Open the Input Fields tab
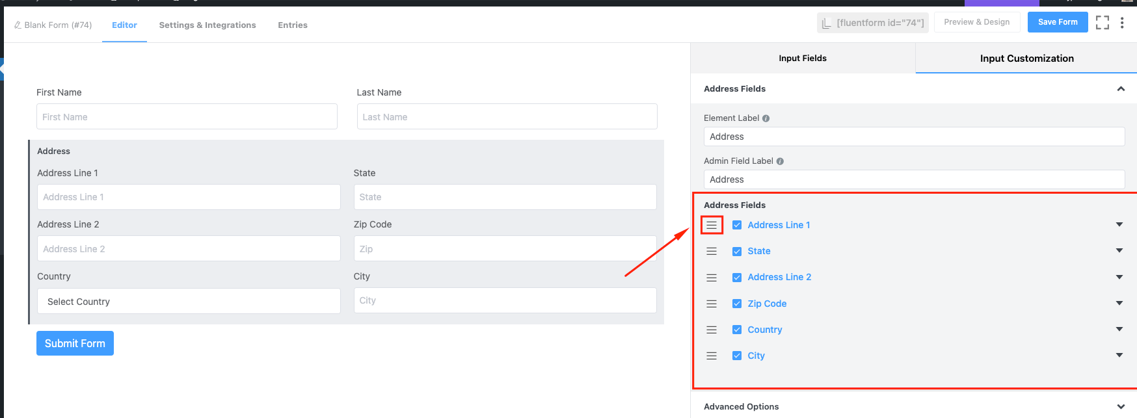Image resolution: width=1137 pixels, height=418 pixels. tap(803, 58)
